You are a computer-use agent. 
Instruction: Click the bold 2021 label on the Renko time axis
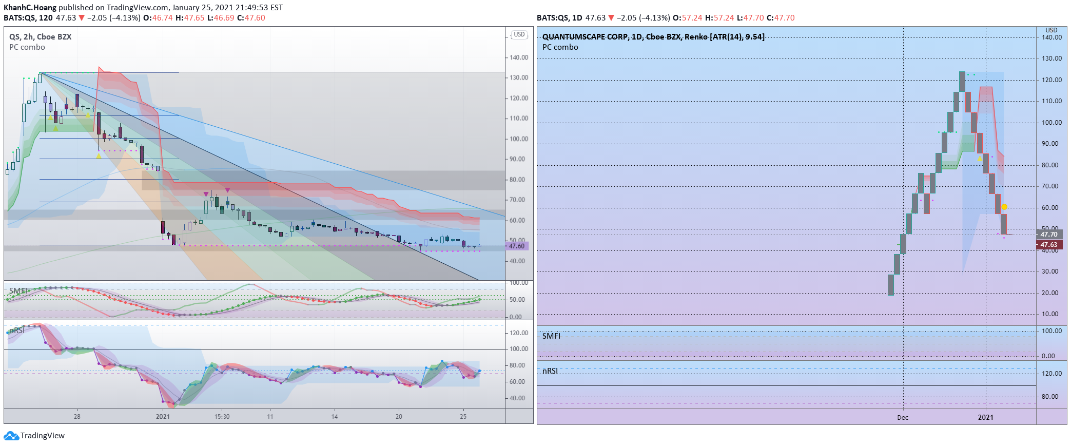pyautogui.click(x=985, y=418)
